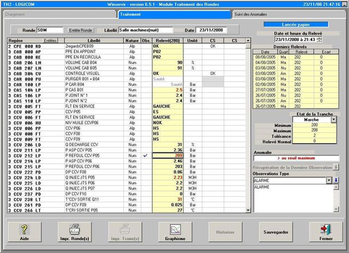Image resolution: width=349 pixels, height=253 pixels.
Task: Click the Libellé Salle machines field
Action: coord(145,30)
